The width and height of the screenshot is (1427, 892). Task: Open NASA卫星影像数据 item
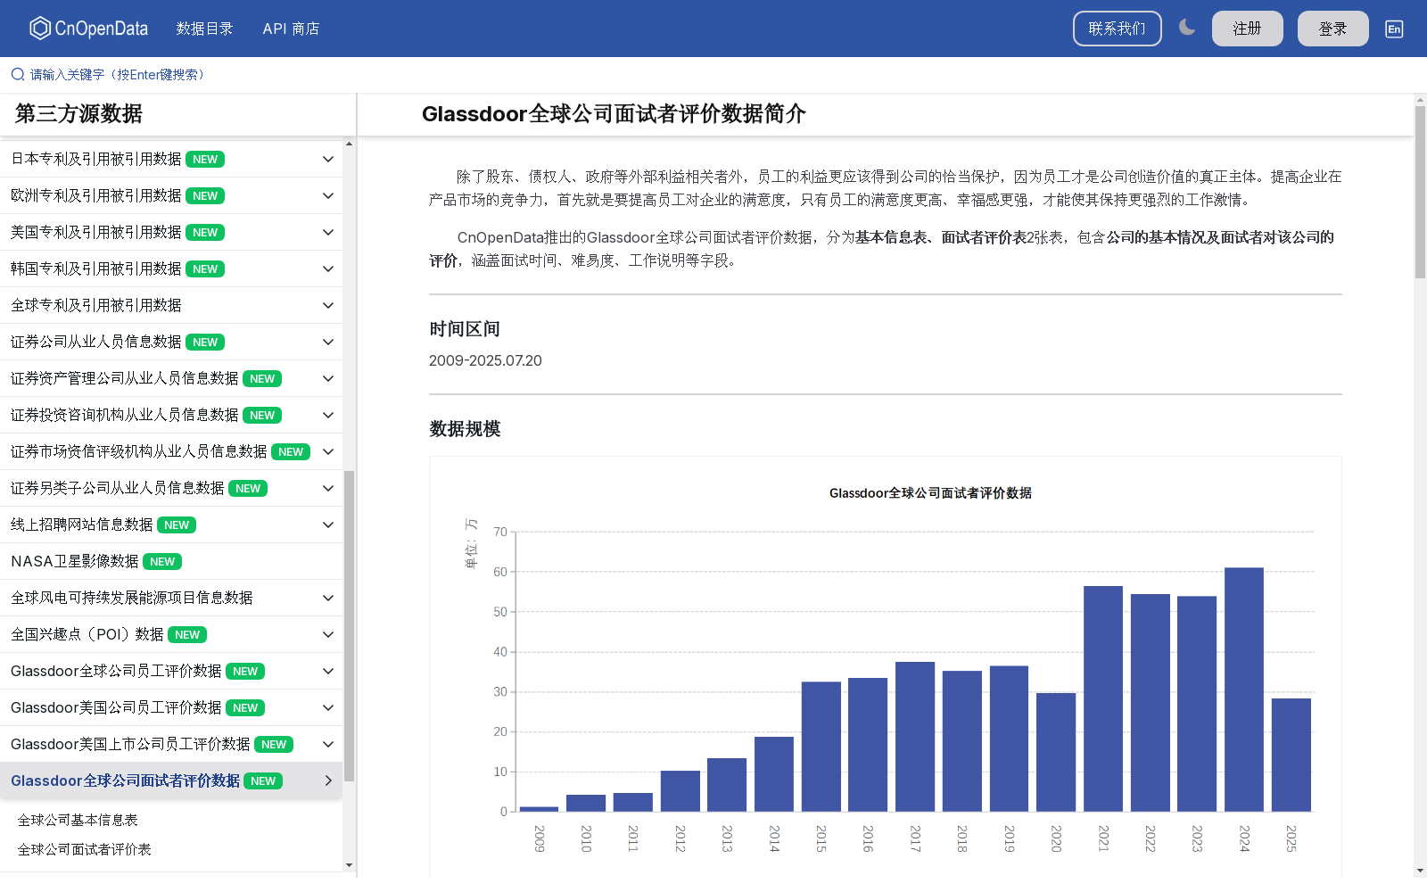click(171, 561)
